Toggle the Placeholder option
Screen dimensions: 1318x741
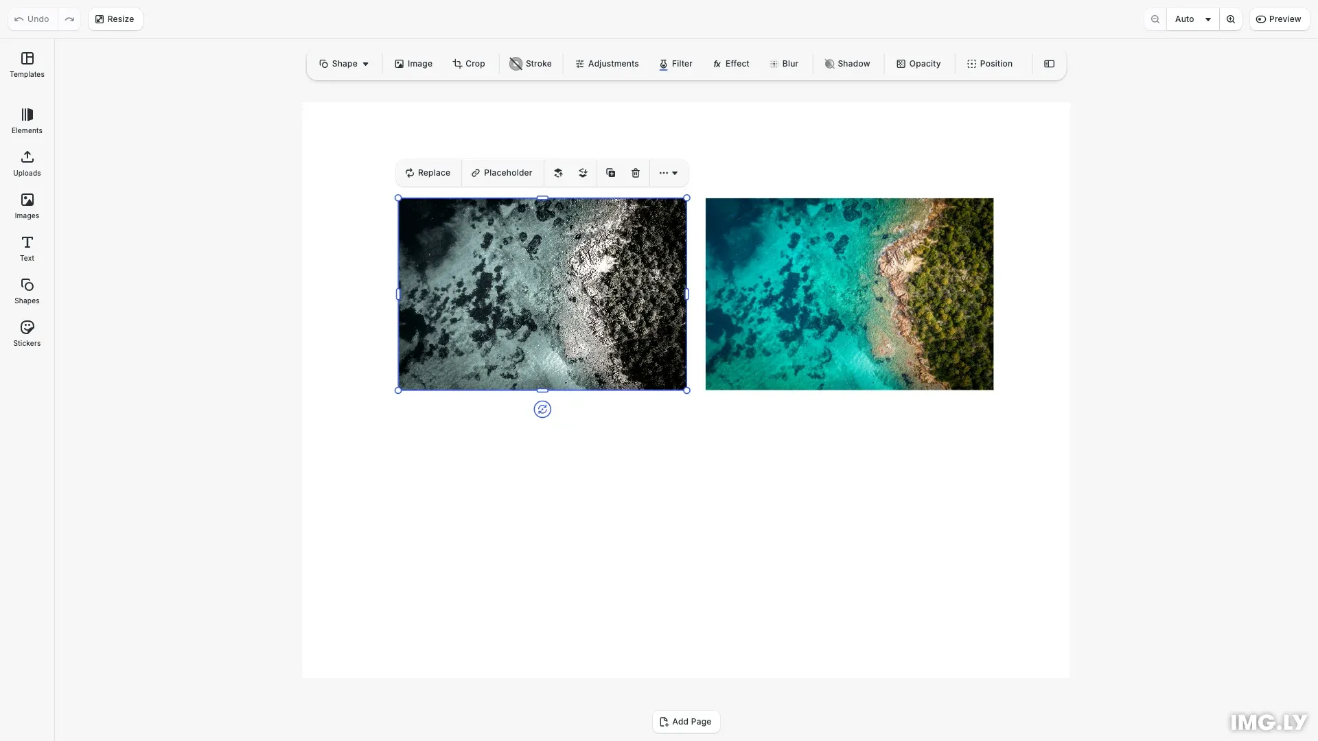(x=502, y=172)
